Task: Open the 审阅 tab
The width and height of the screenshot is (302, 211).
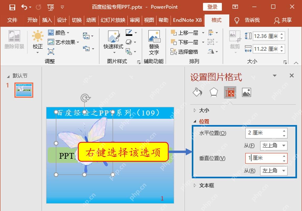Action: tap(135, 20)
